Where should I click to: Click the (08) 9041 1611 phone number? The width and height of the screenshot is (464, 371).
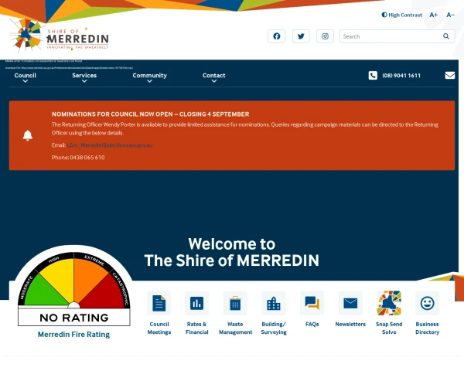click(401, 76)
